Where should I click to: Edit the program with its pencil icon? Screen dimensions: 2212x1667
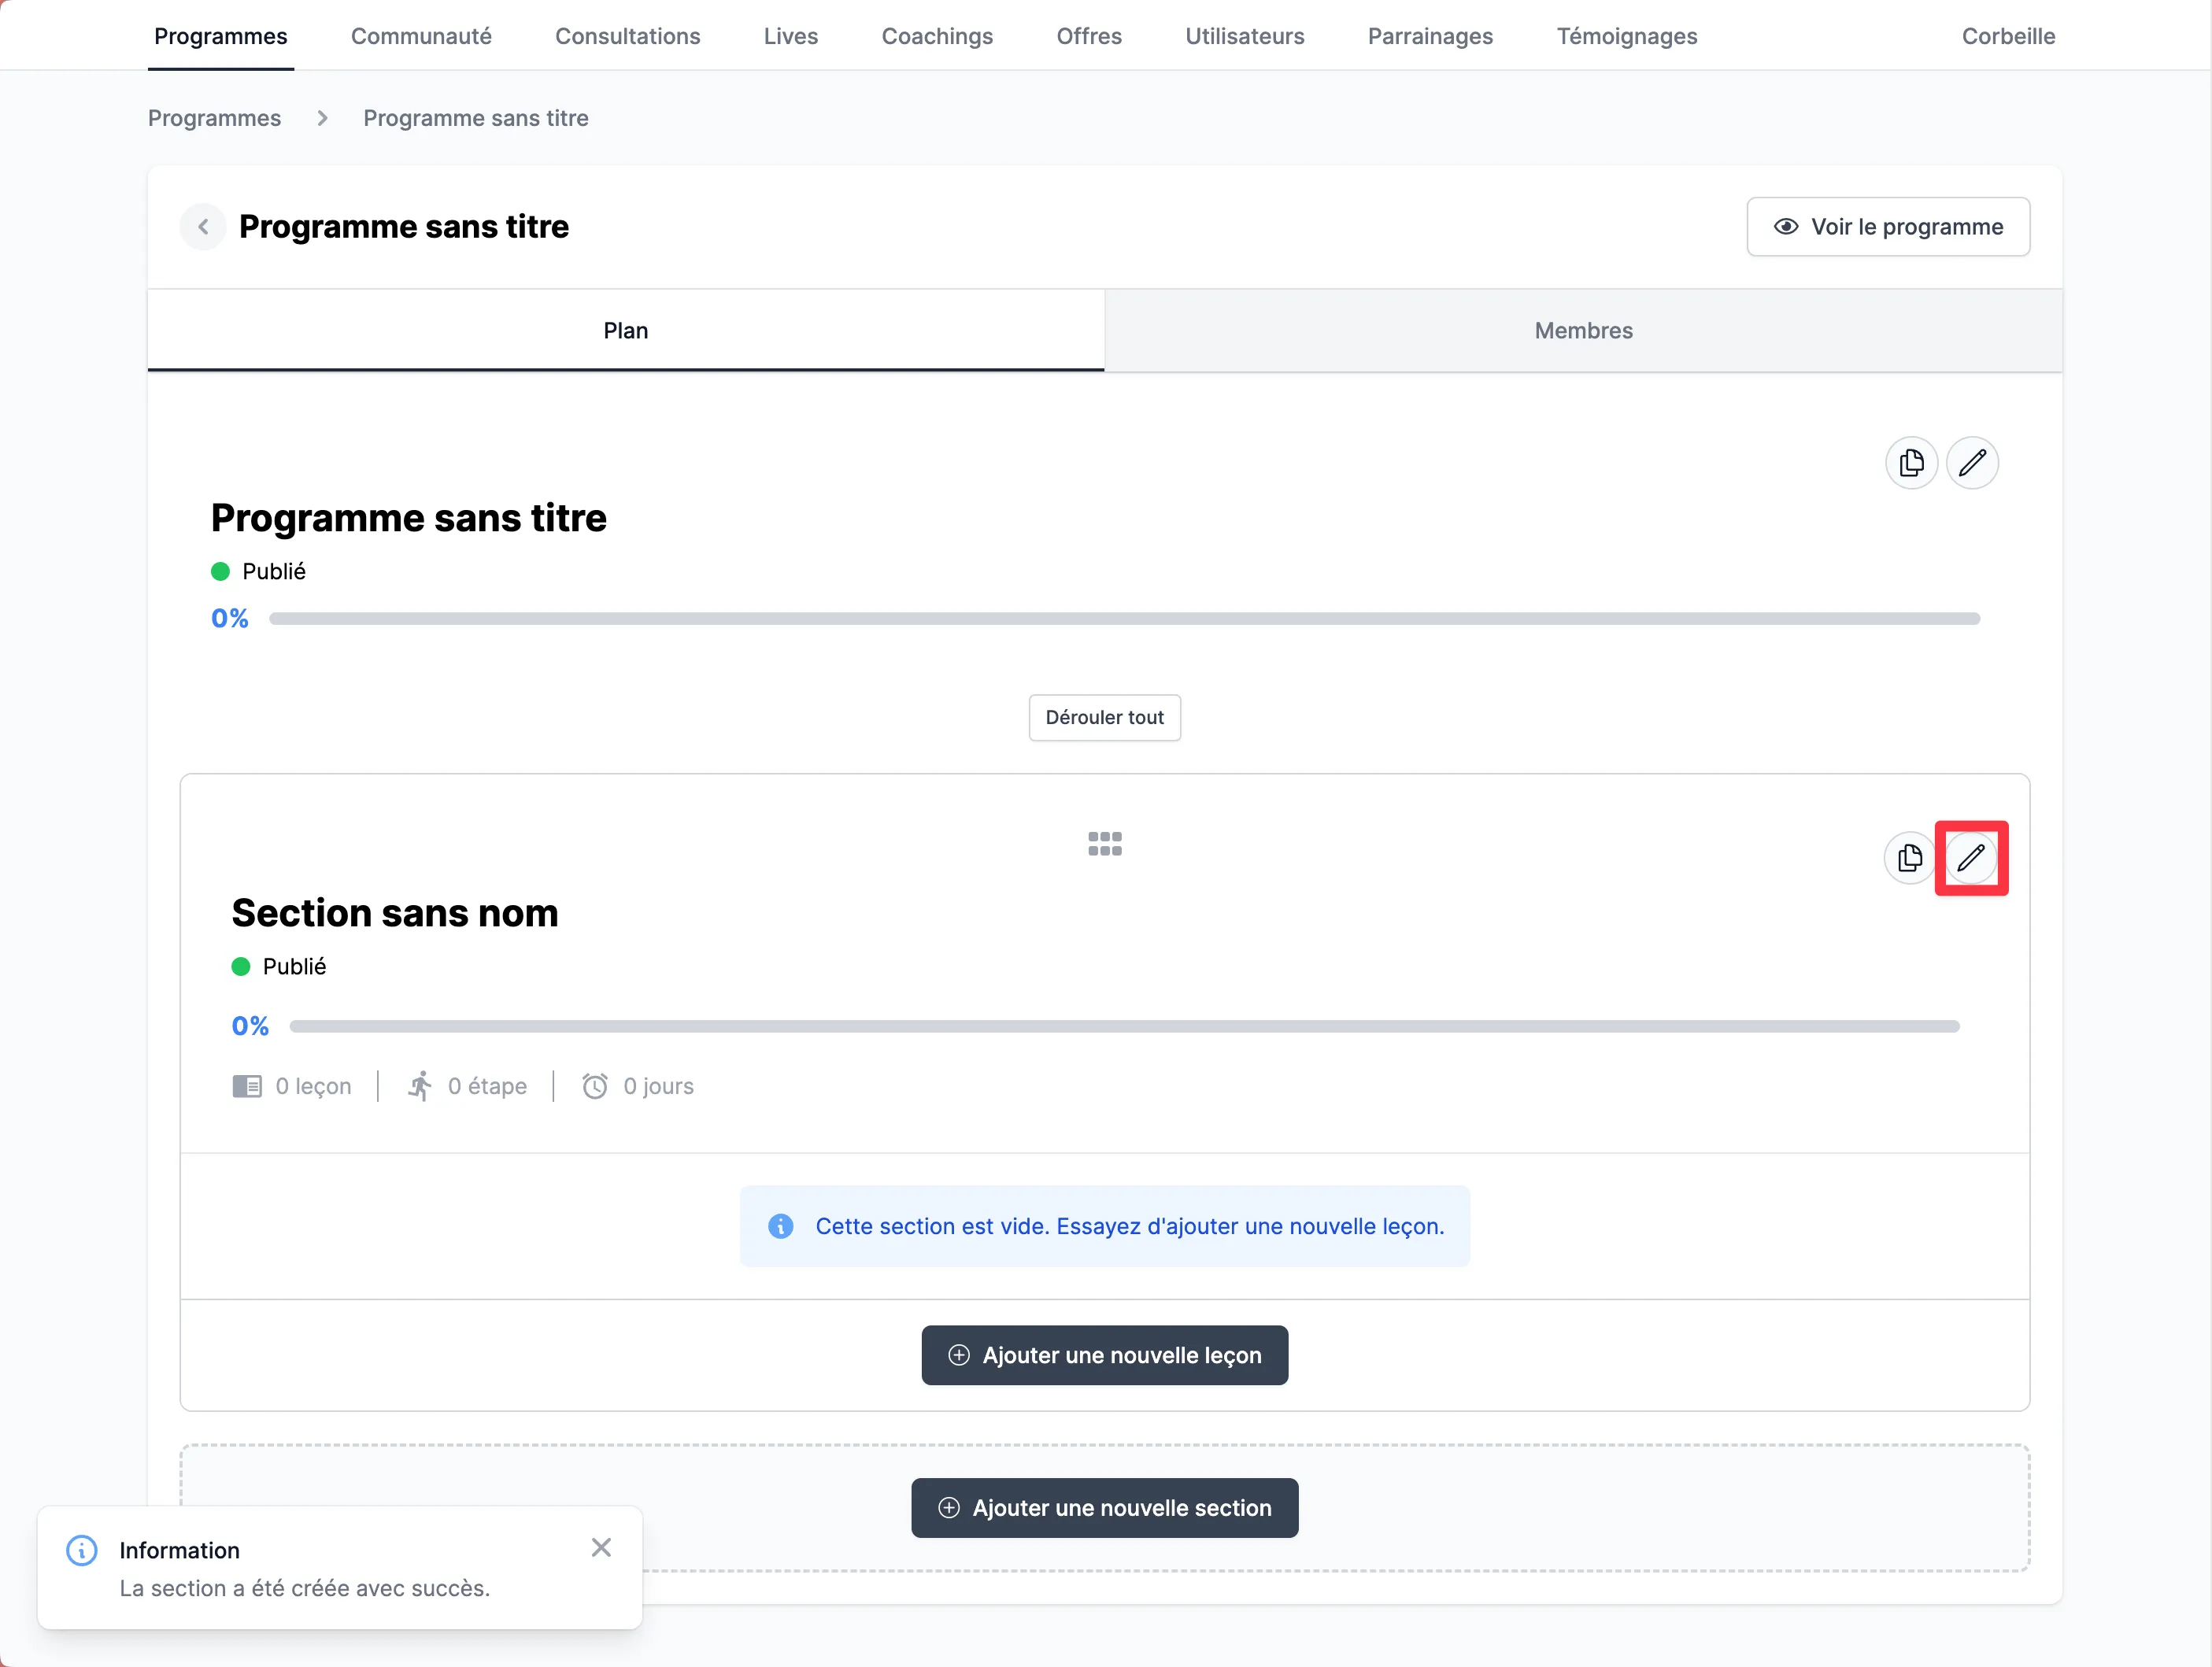pyautogui.click(x=1972, y=463)
